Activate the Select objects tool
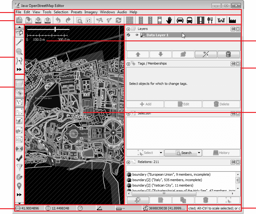This screenshot has width=256, height=214. 19,33
